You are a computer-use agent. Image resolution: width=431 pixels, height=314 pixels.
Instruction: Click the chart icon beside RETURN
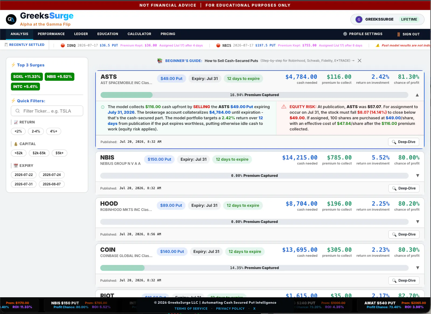[16, 122]
